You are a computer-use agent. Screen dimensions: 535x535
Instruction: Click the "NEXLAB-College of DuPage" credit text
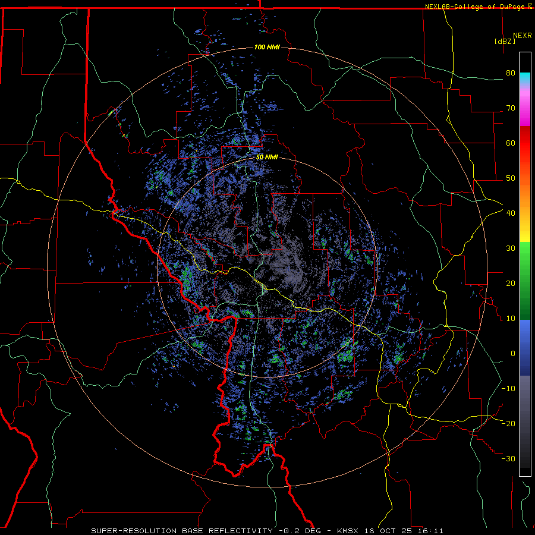point(476,7)
